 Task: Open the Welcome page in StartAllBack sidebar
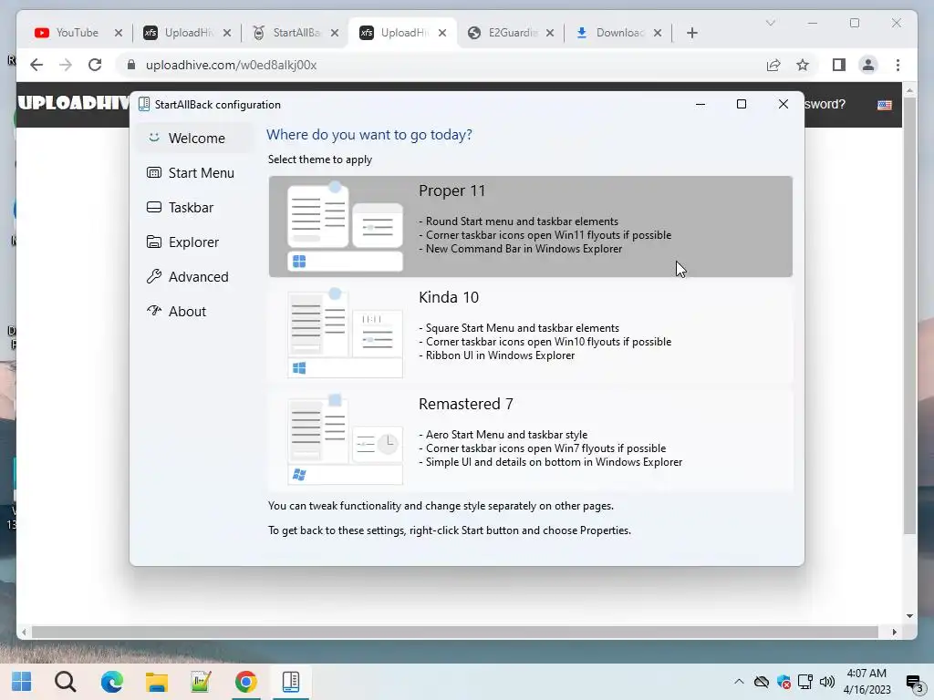point(194,139)
